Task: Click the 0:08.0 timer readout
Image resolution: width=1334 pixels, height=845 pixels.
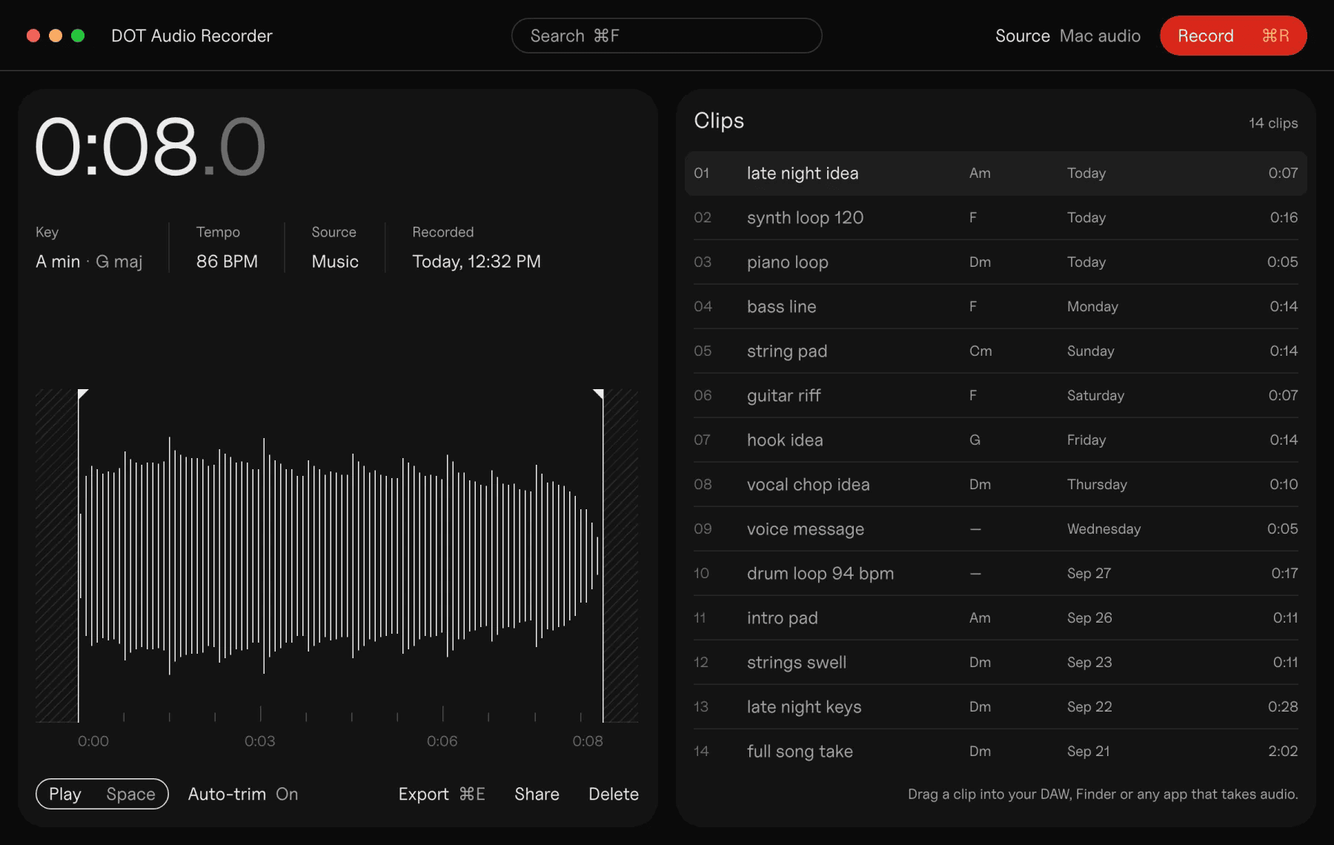Action: point(150,147)
